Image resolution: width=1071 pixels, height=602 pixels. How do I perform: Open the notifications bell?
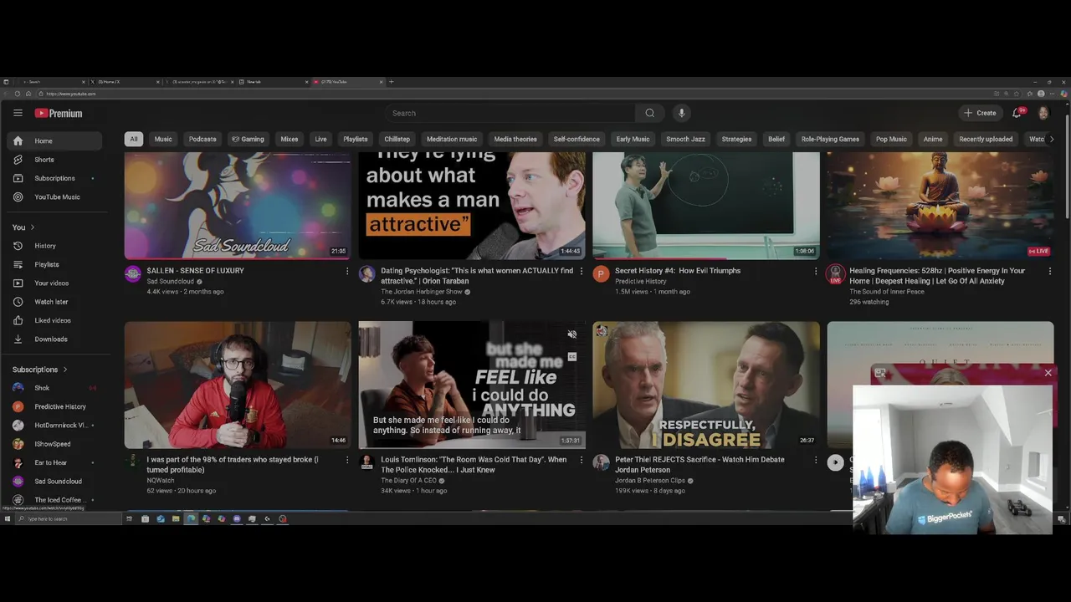1017,113
